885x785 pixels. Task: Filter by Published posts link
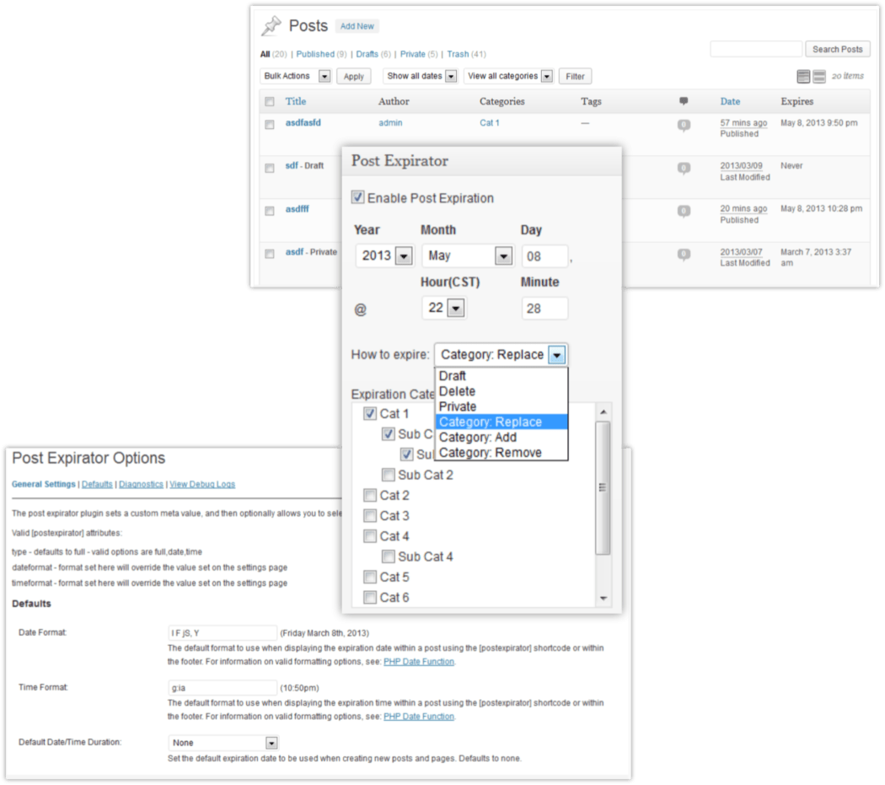tap(315, 54)
